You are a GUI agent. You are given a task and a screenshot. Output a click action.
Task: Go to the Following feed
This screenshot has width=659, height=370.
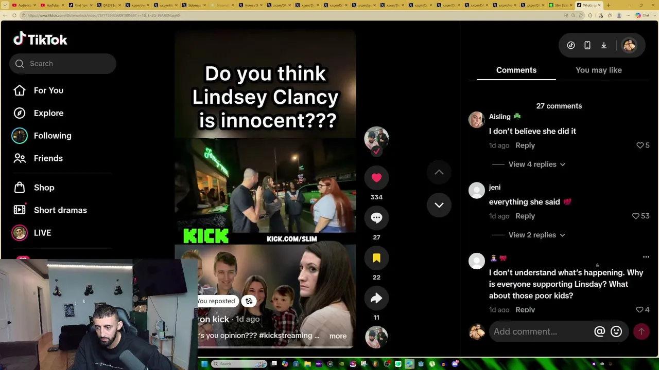[x=53, y=136]
